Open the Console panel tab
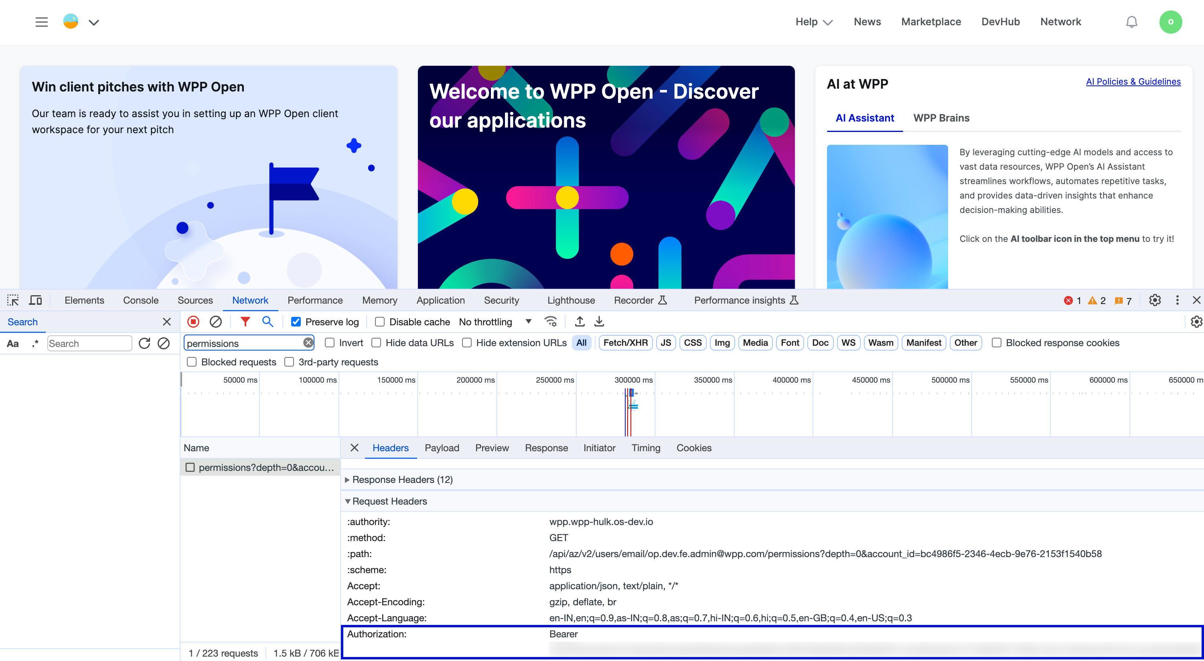 [141, 300]
